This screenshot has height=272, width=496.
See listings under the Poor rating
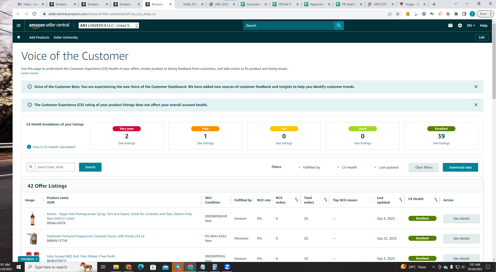pyautogui.click(x=205, y=143)
